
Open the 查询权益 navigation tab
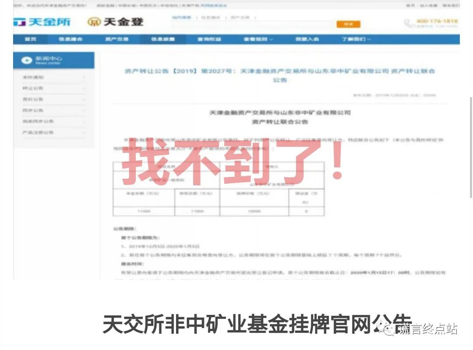click(x=209, y=39)
